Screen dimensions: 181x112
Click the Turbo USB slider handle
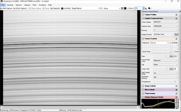(x=167, y=69)
